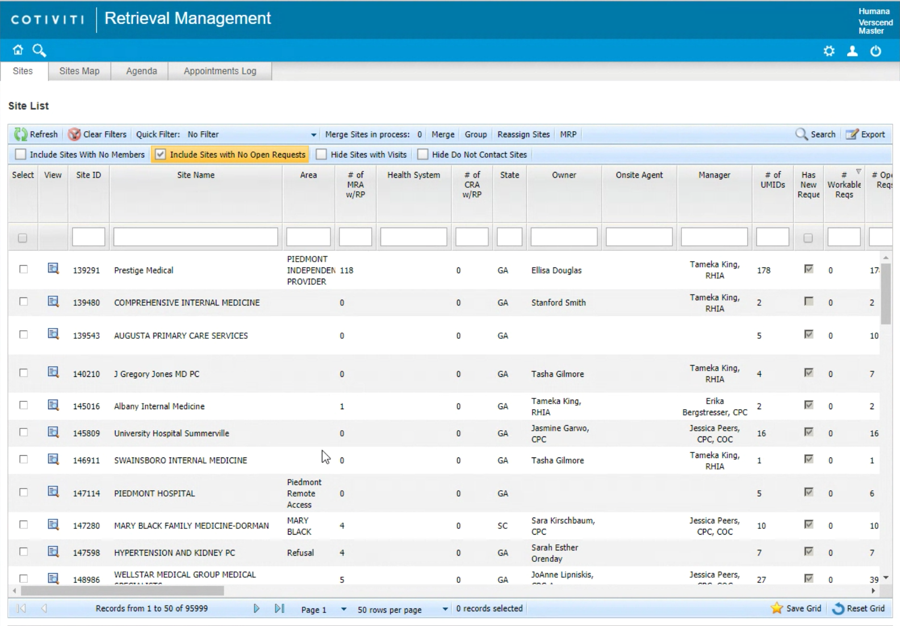Click the MRP button
Screen dimensions: 900x626
point(568,135)
